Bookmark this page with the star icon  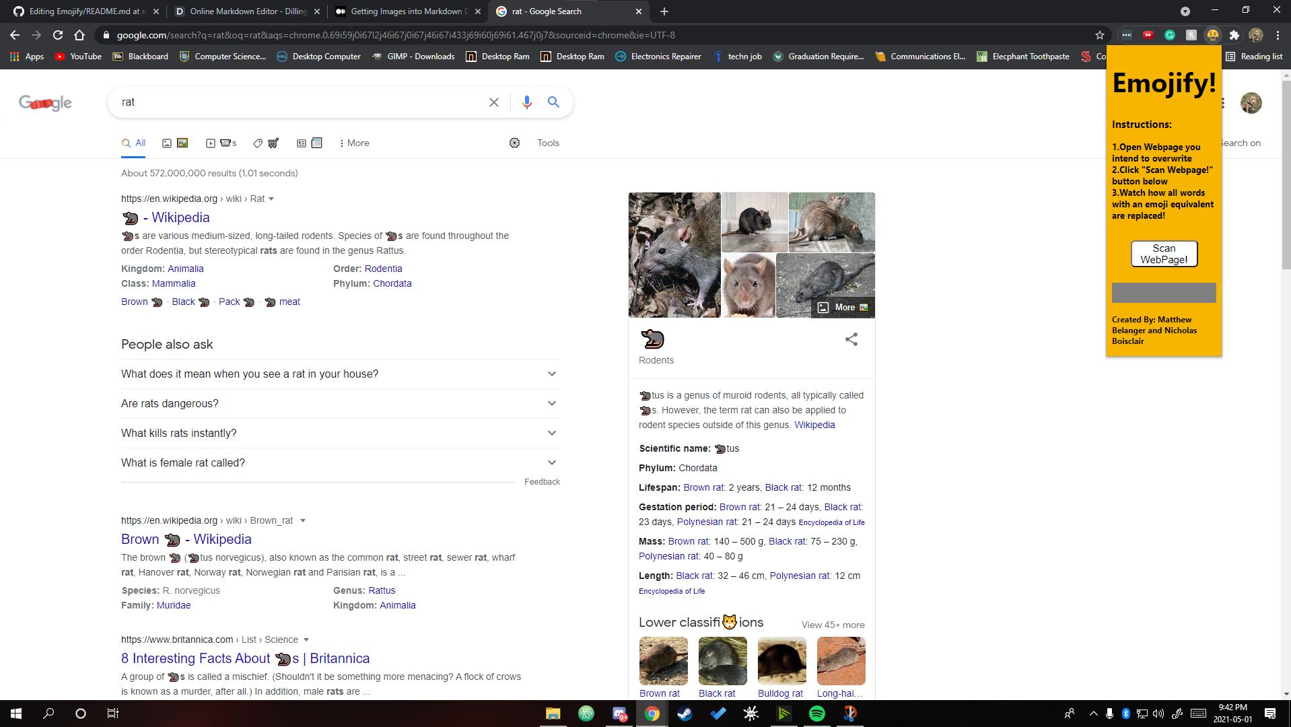1100,35
